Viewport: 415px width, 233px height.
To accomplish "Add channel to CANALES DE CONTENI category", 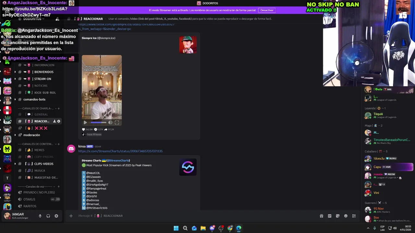I will pyautogui.click(x=59, y=144).
